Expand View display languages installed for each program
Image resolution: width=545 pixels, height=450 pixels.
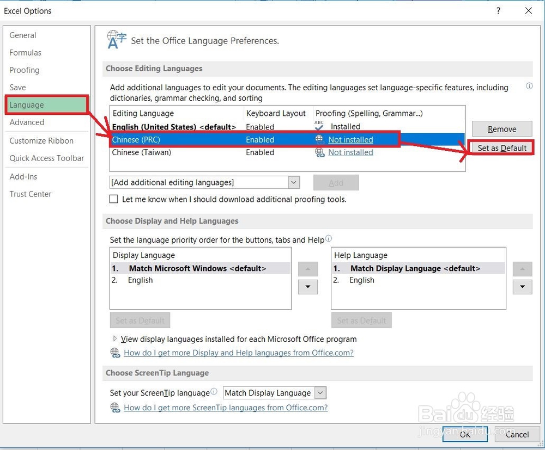click(114, 338)
